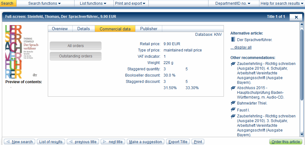Select the Publisher tab
The image size is (305, 145).
tap(148, 29)
